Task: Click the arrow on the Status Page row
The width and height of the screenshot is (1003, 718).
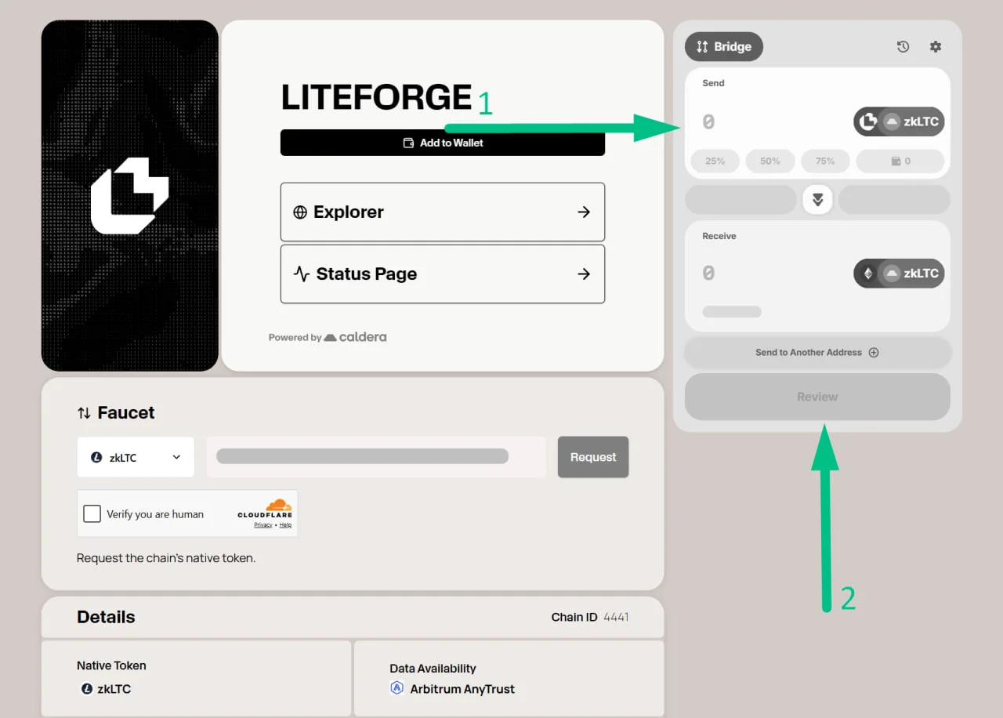Action: point(584,274)
